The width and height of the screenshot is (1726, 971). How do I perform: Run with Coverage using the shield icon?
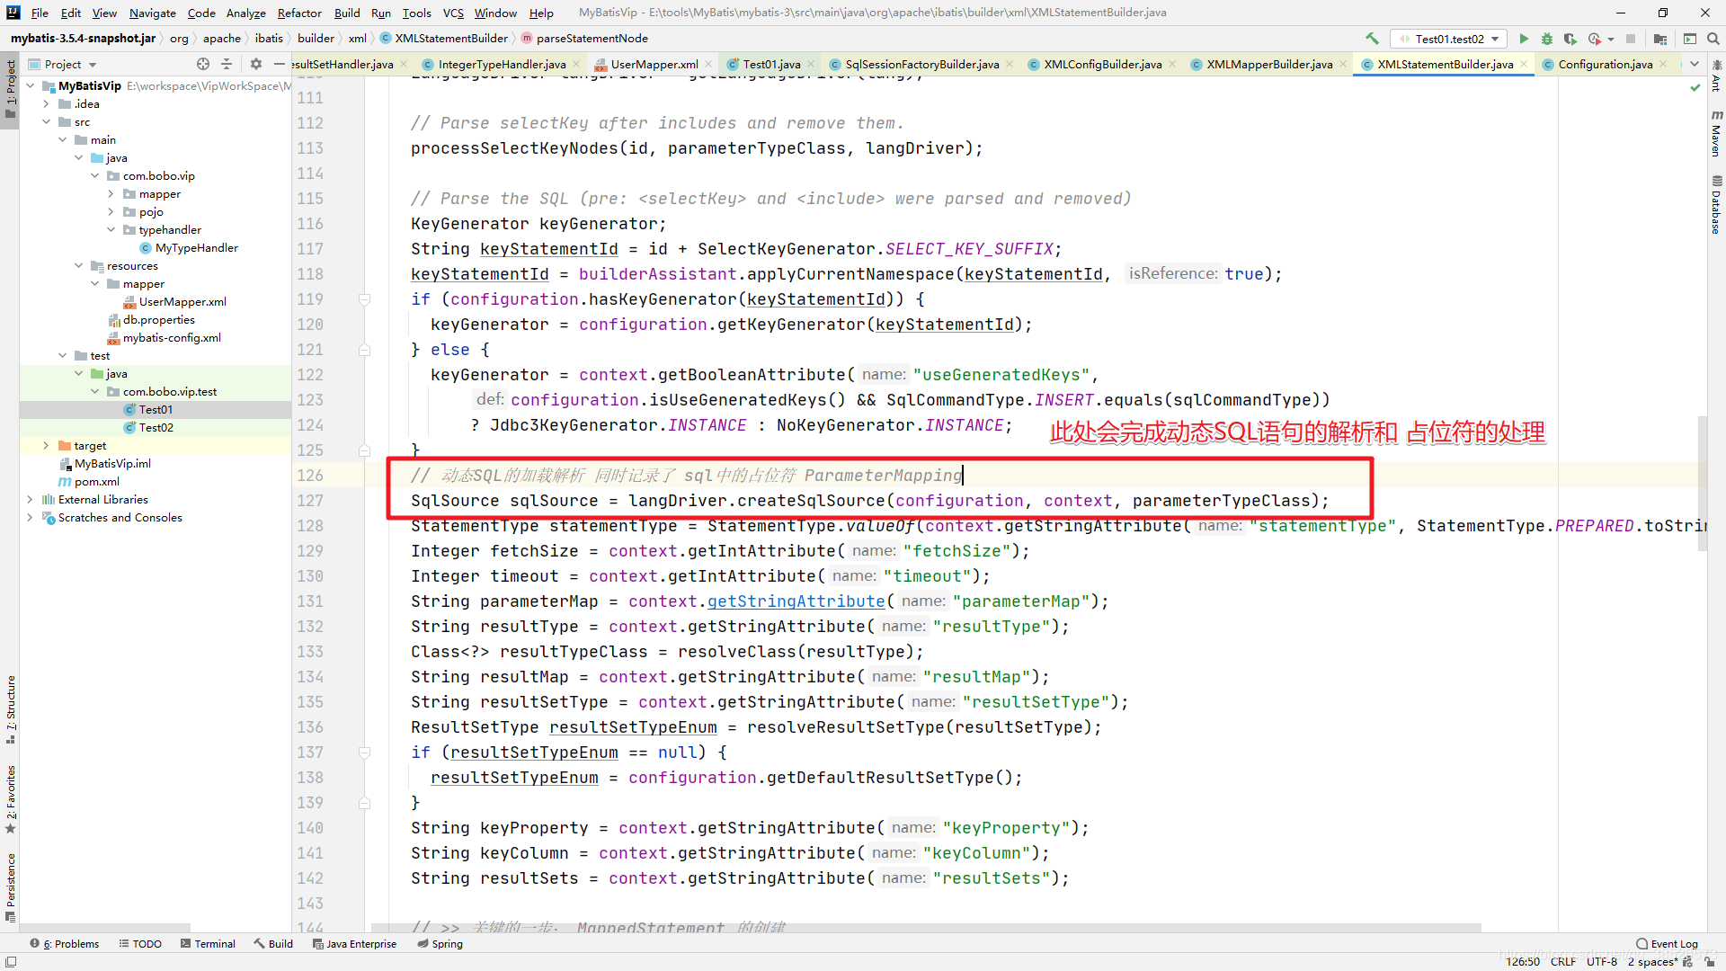(1570, 39)
